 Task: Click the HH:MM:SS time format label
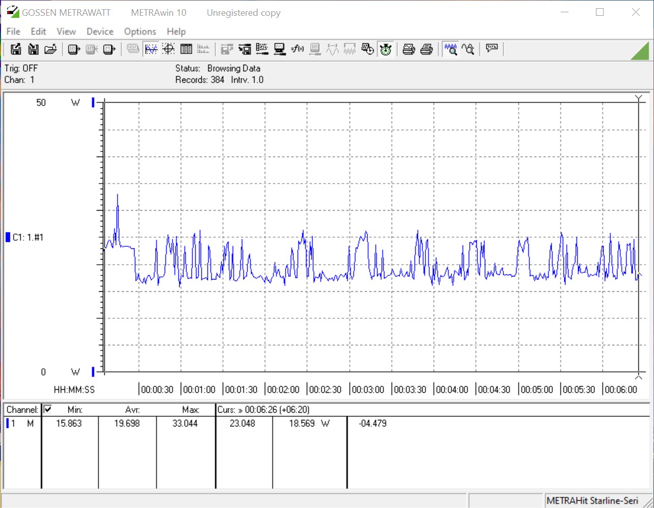[x=74, y=390]
